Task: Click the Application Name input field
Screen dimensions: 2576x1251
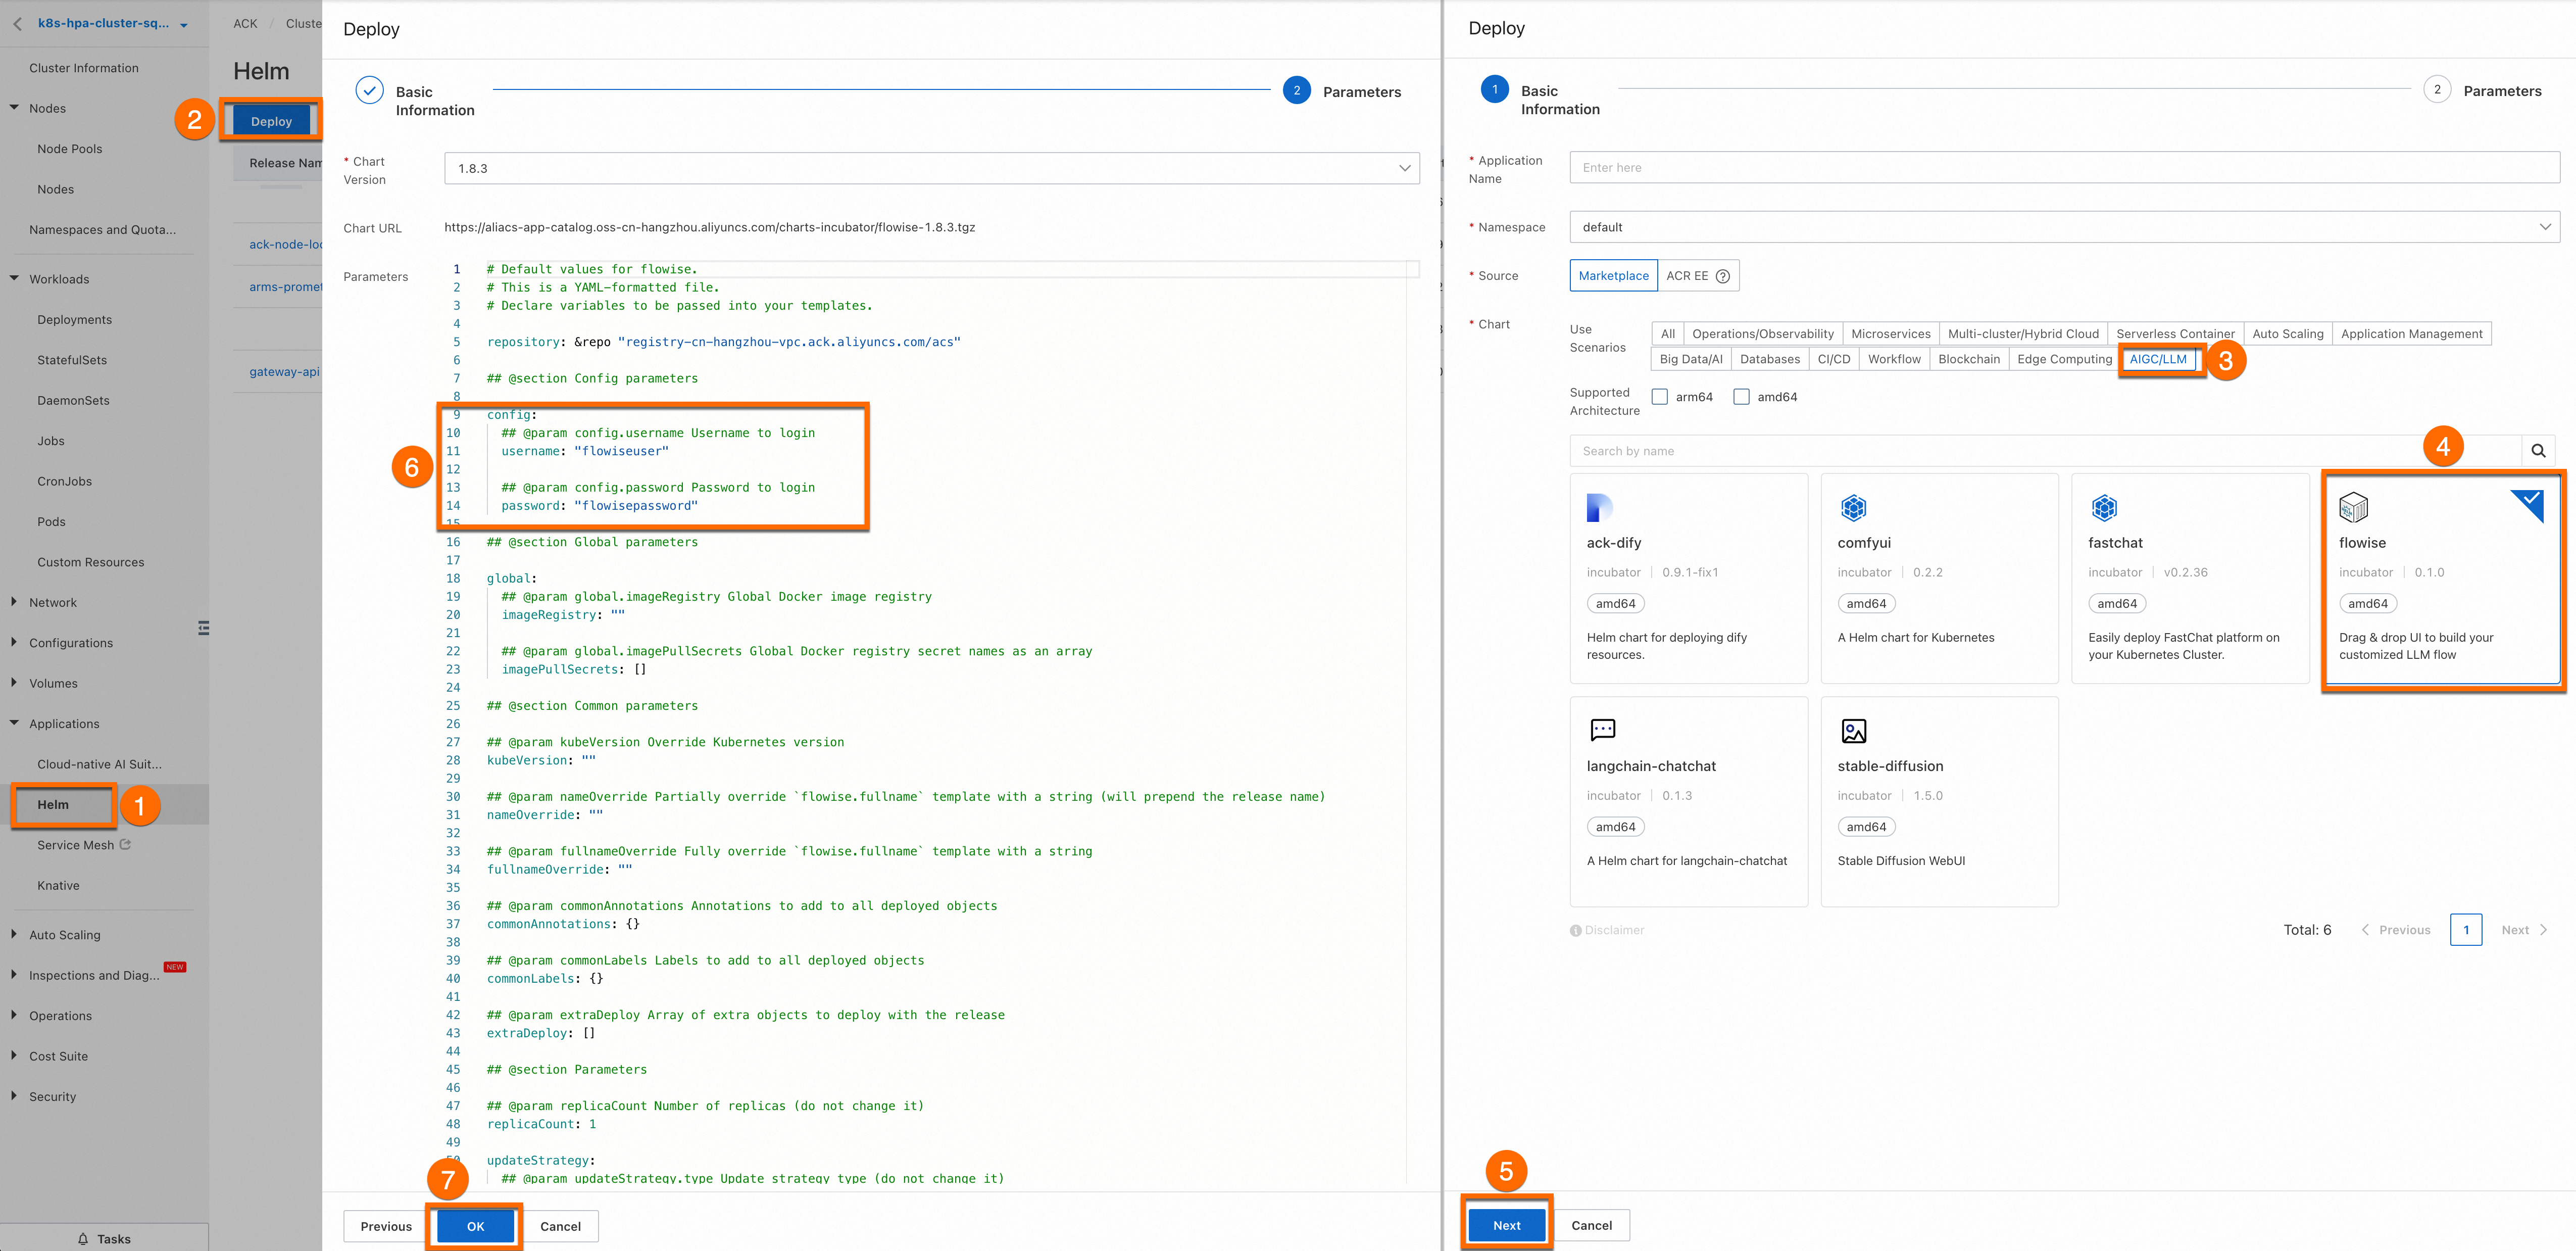Action: (x=2063, y=167)
